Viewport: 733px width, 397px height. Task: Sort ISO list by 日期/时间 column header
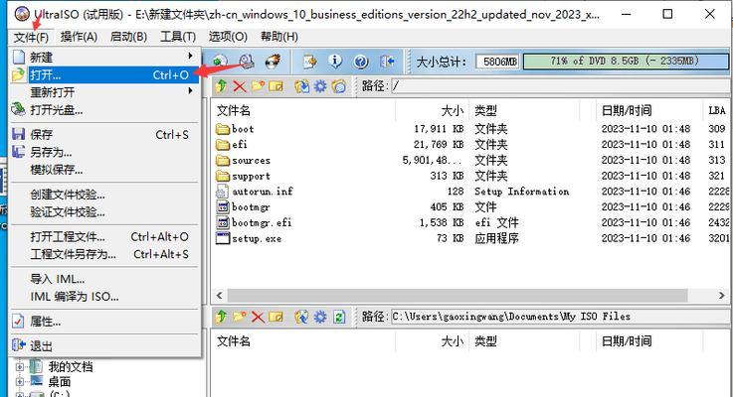click(x=648, y=110)
